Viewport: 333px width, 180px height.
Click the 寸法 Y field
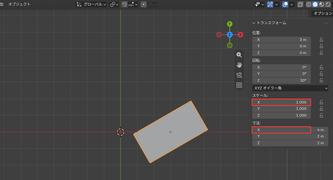[290, 137]
